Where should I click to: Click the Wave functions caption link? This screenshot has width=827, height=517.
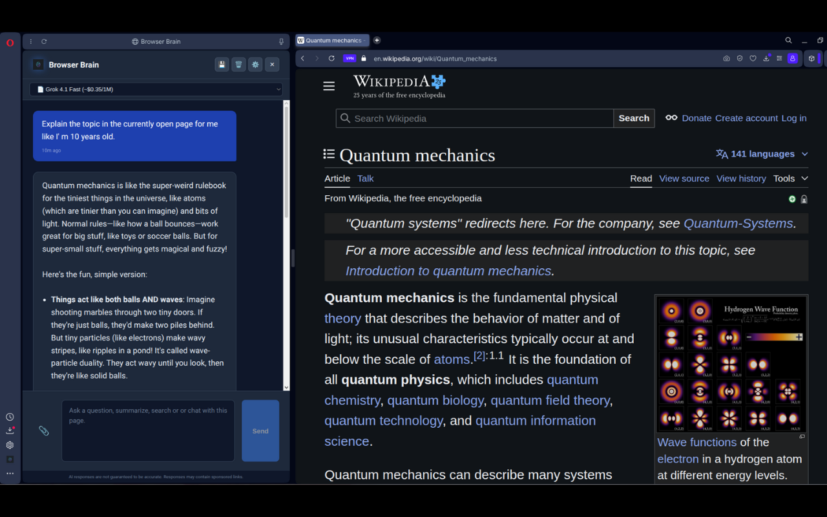(697, 442)
